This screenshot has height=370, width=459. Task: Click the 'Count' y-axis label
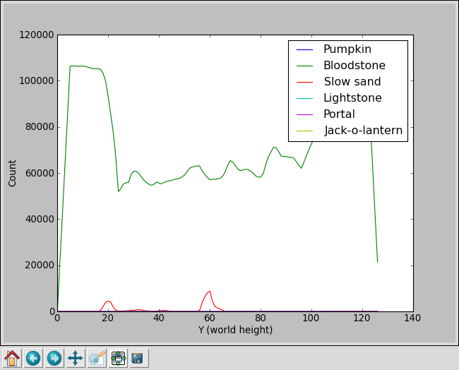[13, 173]
